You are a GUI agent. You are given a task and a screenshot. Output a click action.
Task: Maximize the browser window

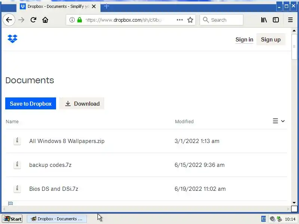click(286, 7)
